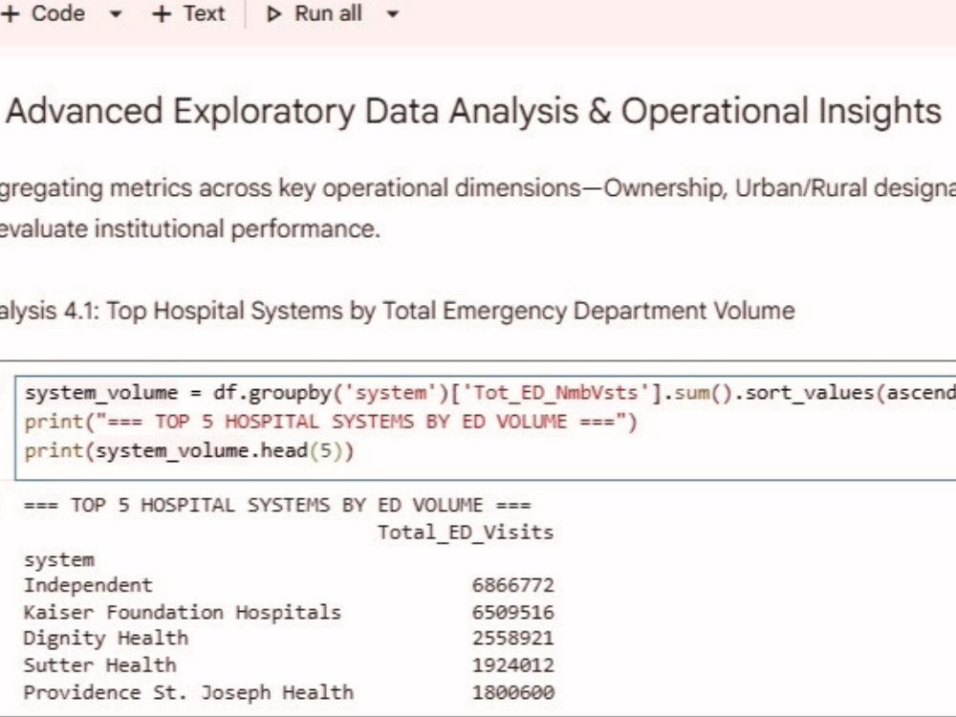Click the print(system_volume.head(5)) code line
The width and height of the screenshot is (956, 717).
[189, 451]
